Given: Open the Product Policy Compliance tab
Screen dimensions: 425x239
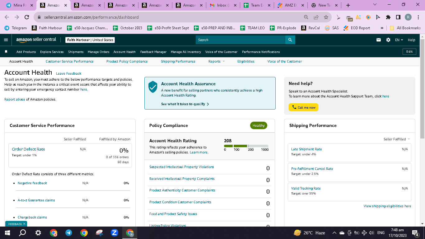Looking at the screenshot, I should 127,61.
